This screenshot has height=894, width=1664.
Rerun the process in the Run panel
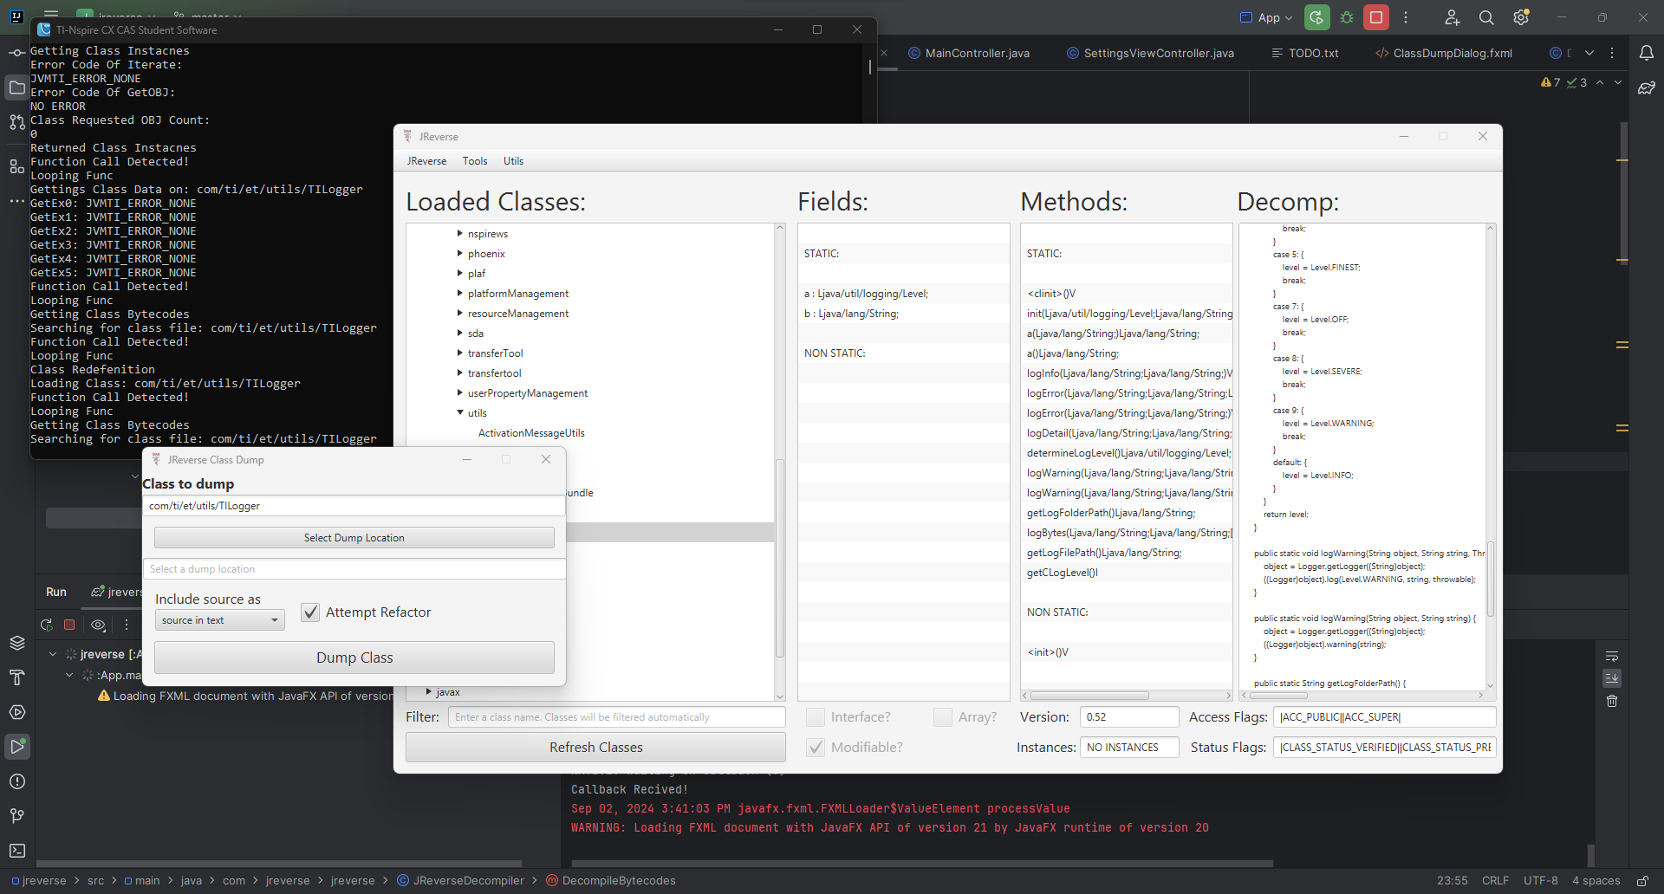click(x=47, y=625)
